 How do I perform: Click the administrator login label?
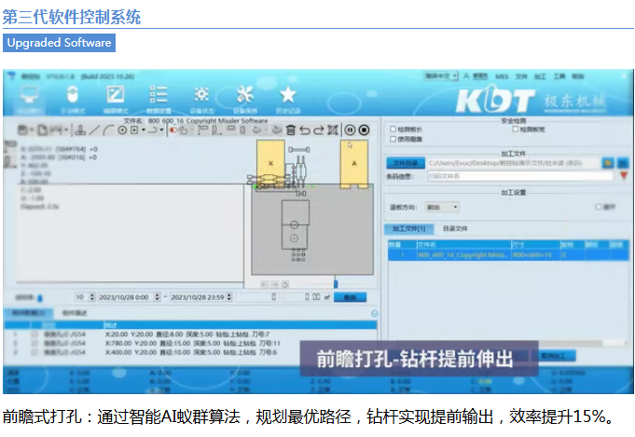point(480,76)
